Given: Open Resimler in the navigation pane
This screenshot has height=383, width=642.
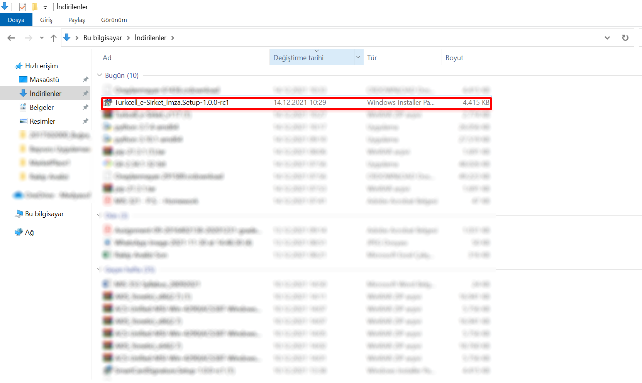Looking at the screenshot, I should [x=42, y=121].
